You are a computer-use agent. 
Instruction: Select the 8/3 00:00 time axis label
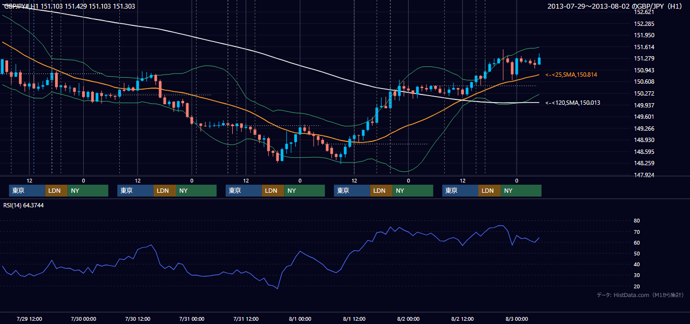pyautogui.click(x=517, y=319)
